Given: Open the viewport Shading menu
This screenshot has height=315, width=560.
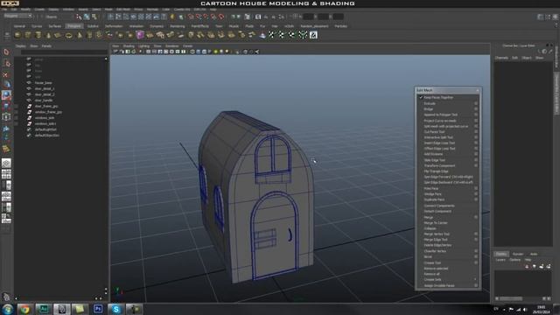Looking at the screenshot, I should pyautogui.click(x=129, y=46).
